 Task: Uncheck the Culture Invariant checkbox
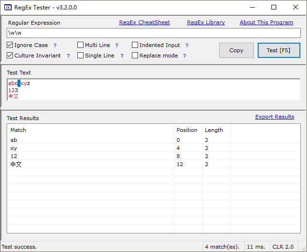(x=10, y=56)
